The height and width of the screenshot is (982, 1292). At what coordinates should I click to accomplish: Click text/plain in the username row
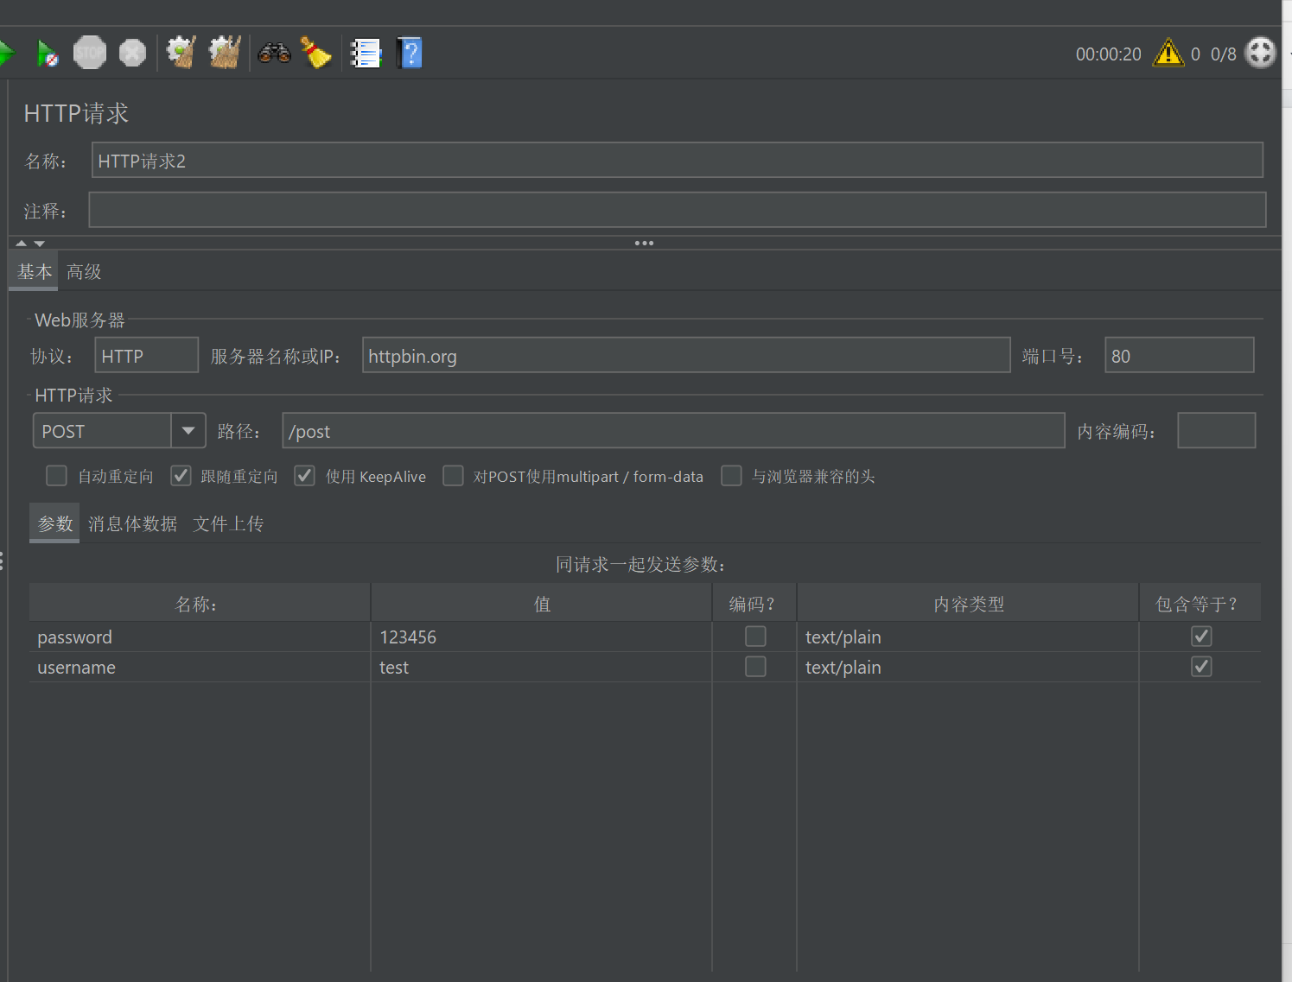968,668
